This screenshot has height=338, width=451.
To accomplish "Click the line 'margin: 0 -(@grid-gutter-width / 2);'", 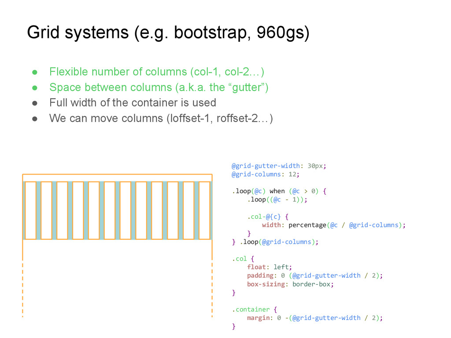I will click(315, 318).
